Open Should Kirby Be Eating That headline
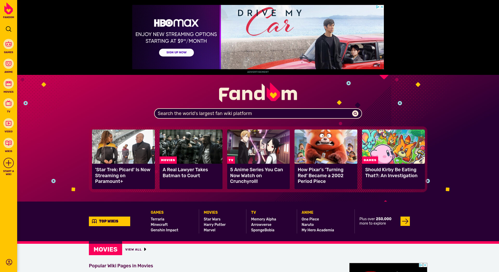This screenshot has width=499, height=272. 391,173
